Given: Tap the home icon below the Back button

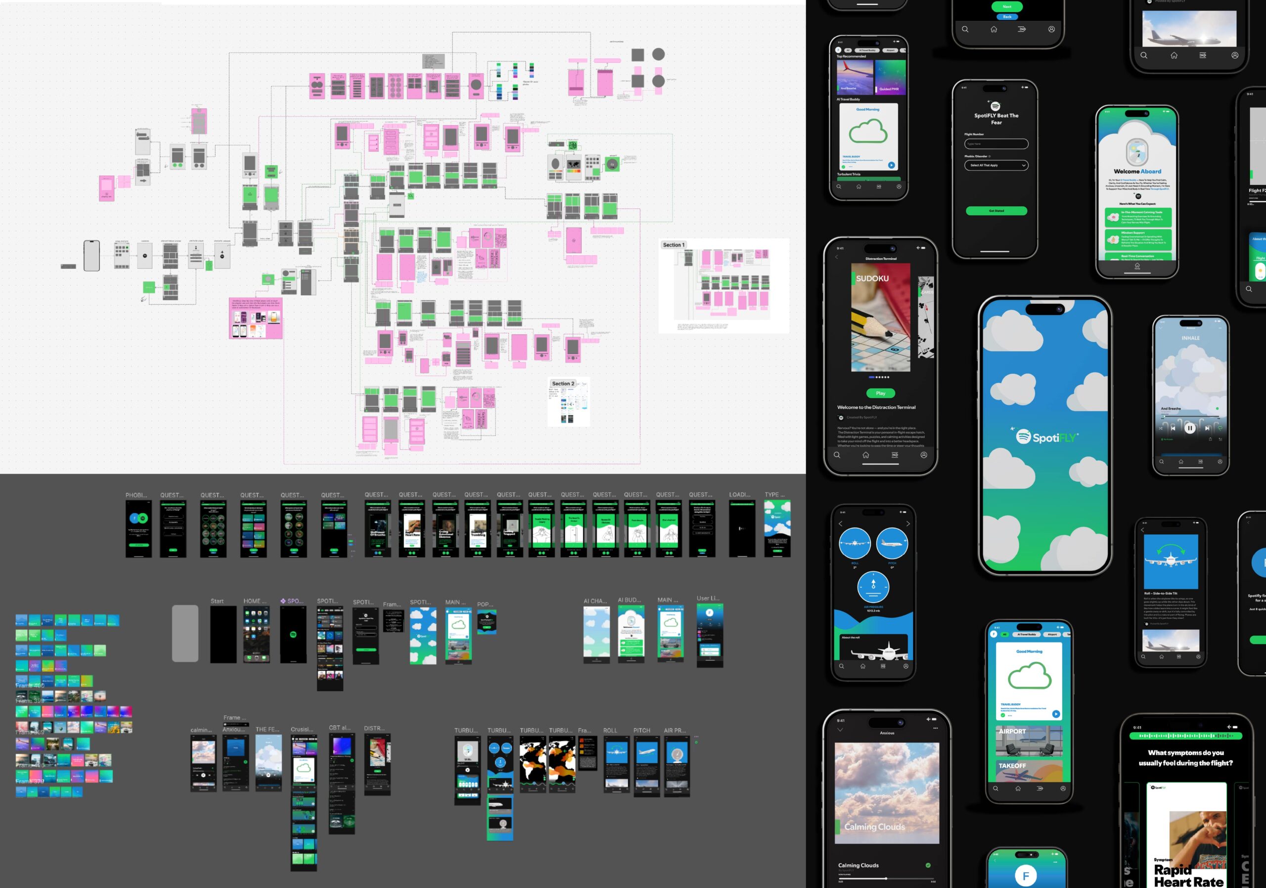Looking at the screenshot, I should 994,29.
